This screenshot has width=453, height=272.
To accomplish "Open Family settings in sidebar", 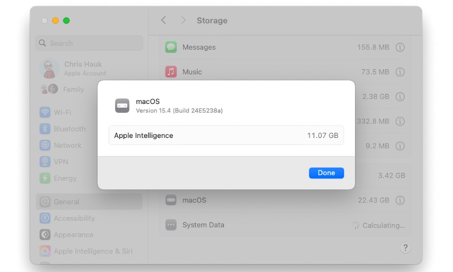I will tap(73, 89).
